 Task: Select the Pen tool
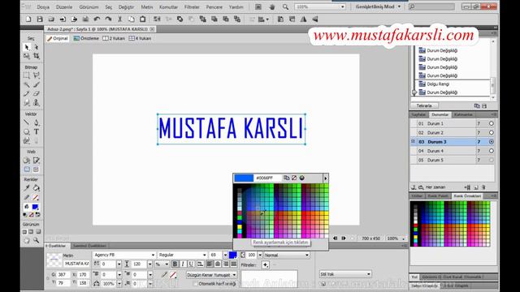tap(36, 122)
